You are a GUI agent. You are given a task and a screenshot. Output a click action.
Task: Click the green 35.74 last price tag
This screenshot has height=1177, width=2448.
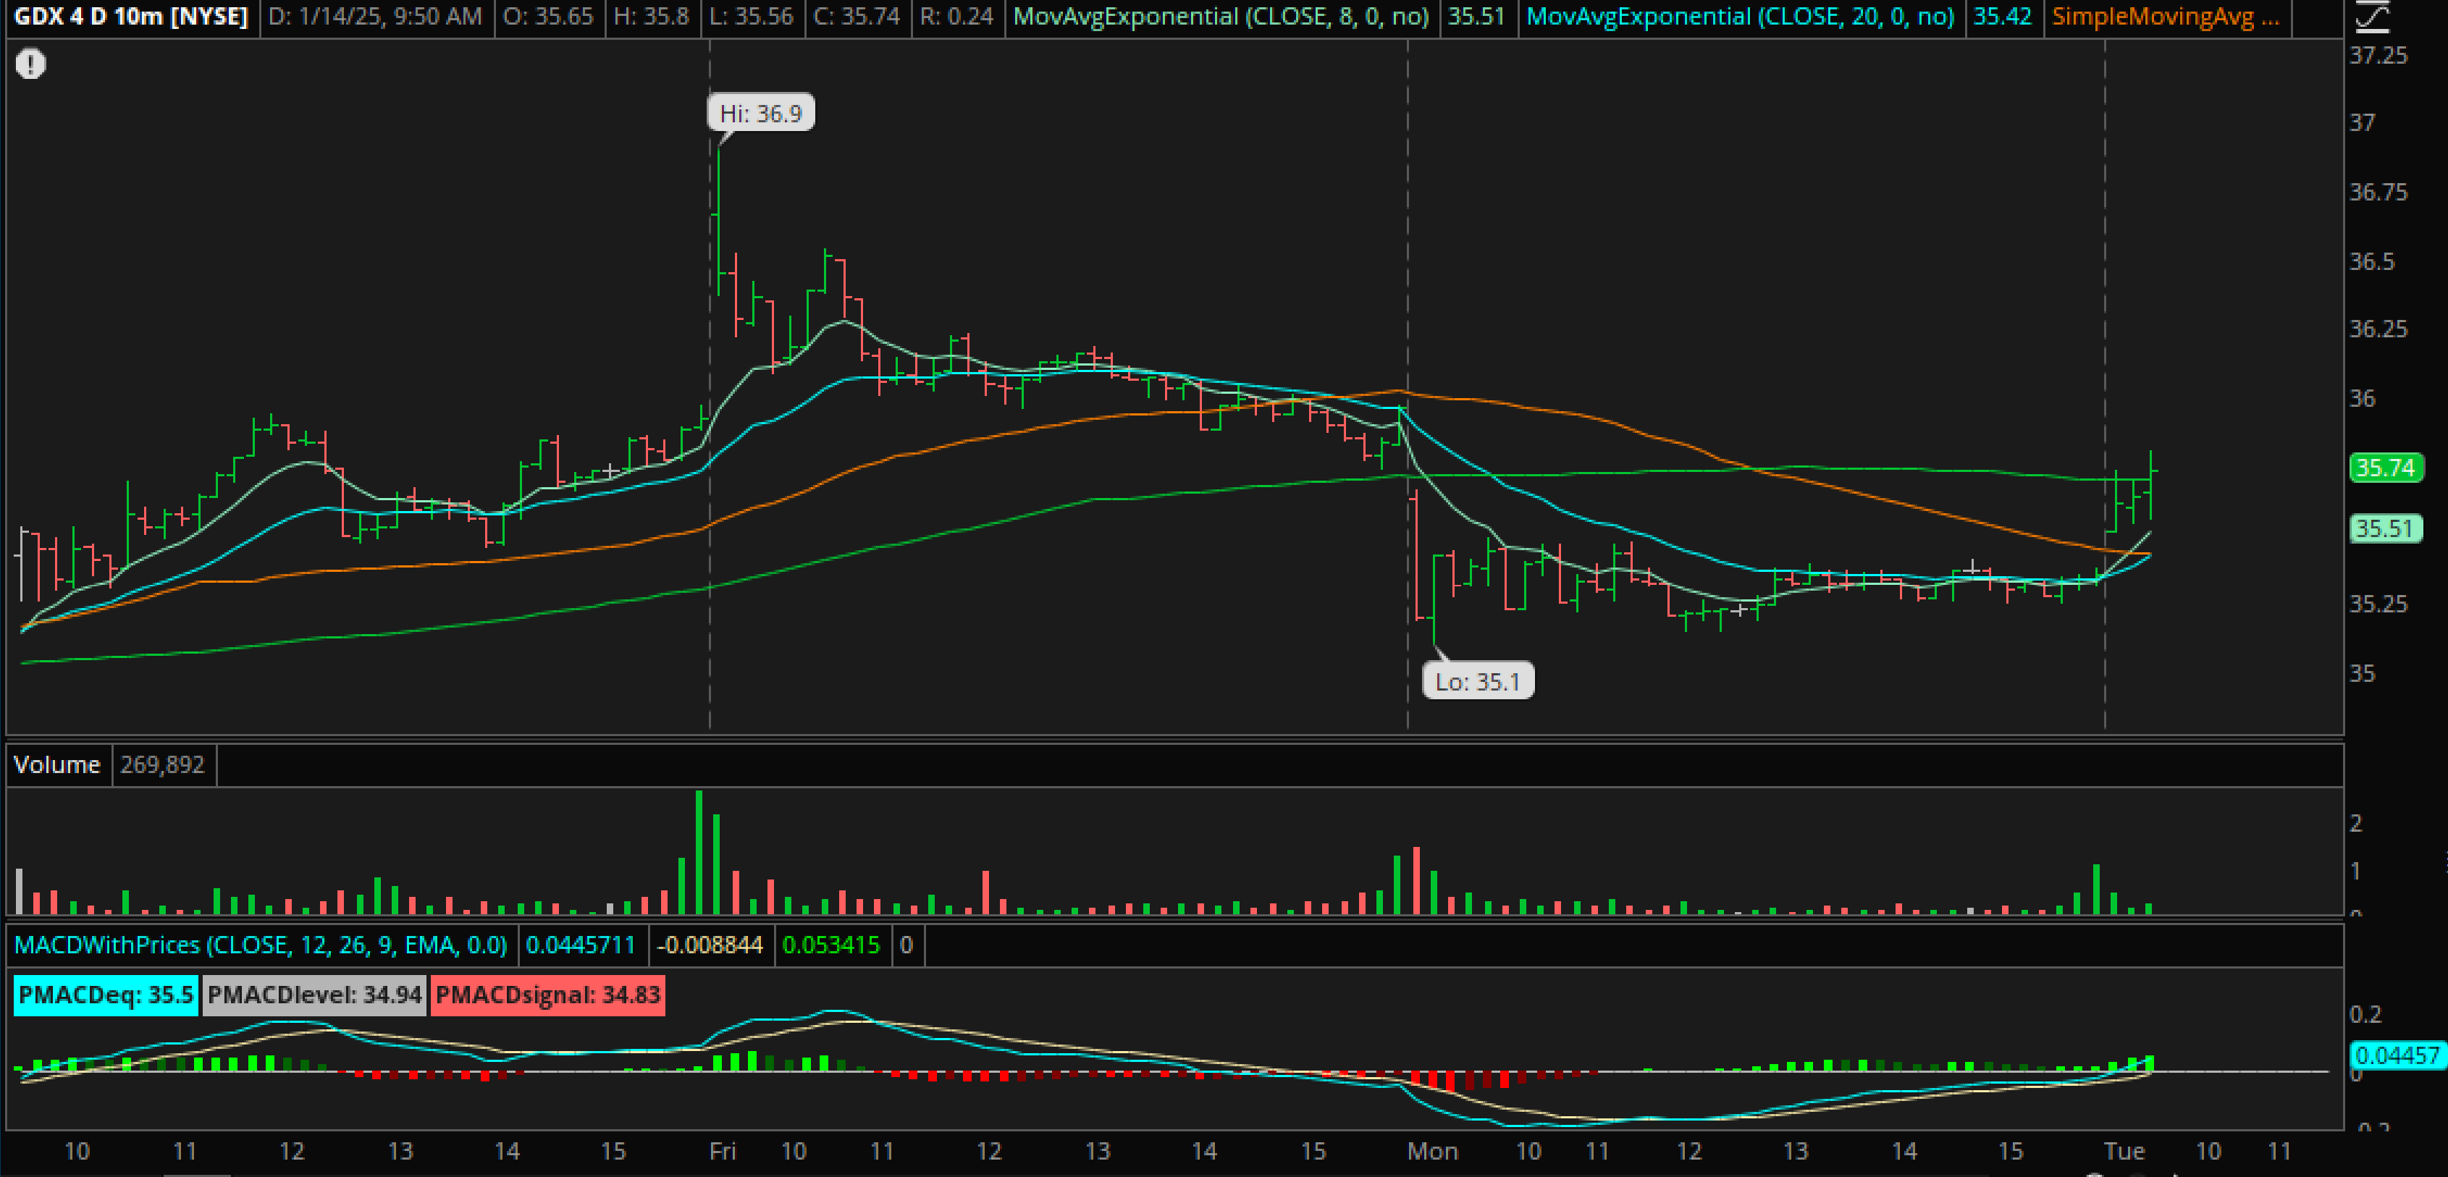tap(2385, 468)
